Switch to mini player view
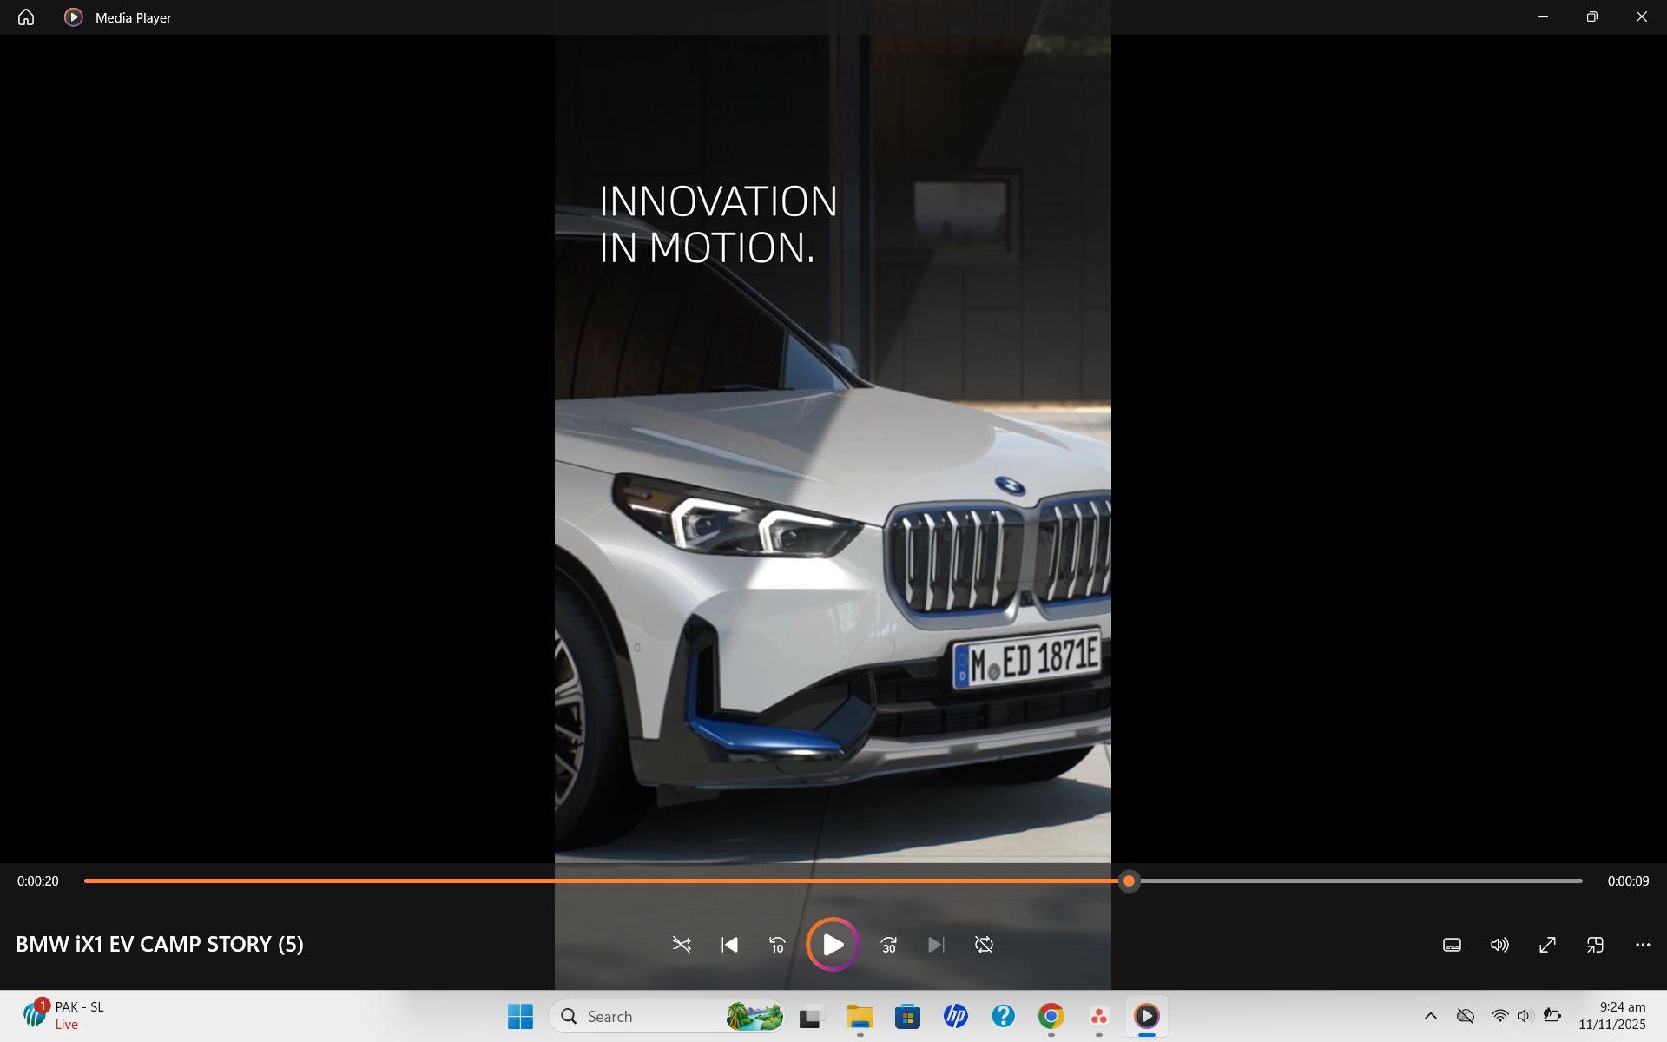The height and width of the screenshot is (1042, 1667). [x=1595, y=945]
